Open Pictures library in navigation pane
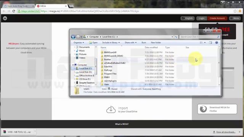The height and width of the screenshot is (137, 244). 83,54
